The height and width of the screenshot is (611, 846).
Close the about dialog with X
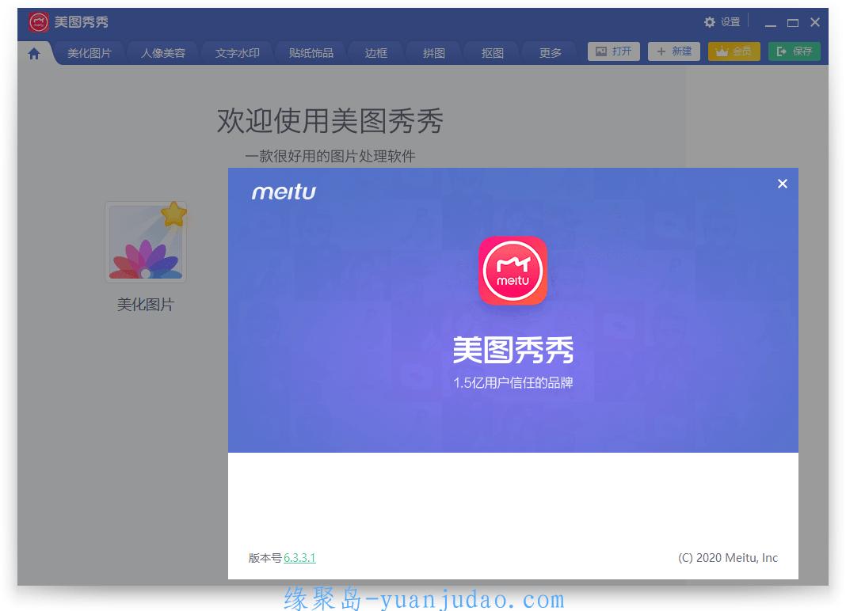[783, 184]
